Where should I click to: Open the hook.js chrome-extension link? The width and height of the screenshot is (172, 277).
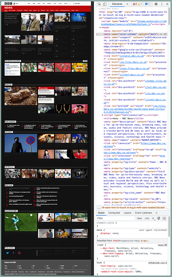click(134, 23)
